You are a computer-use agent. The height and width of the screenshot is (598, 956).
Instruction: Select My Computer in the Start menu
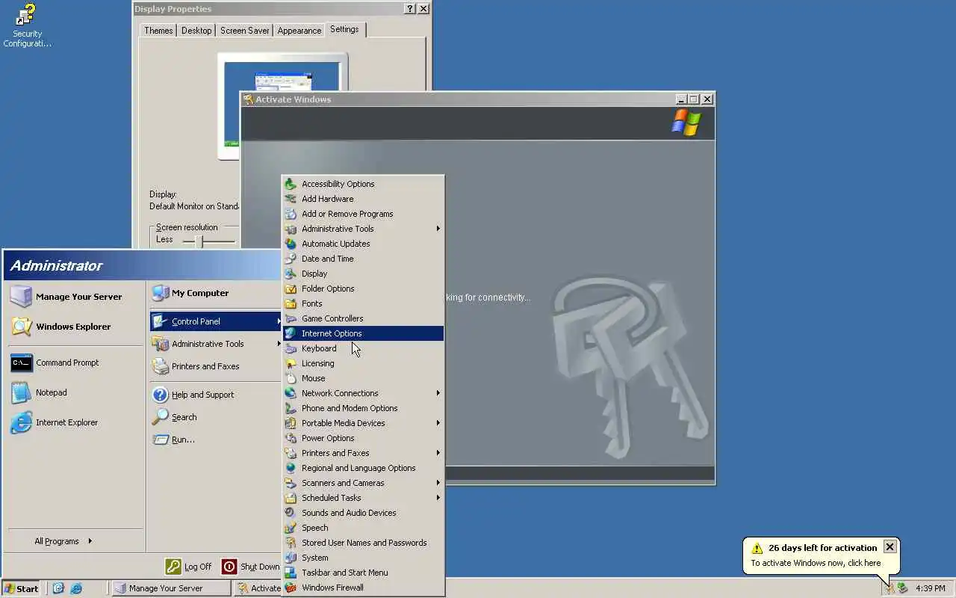point(215,293)
